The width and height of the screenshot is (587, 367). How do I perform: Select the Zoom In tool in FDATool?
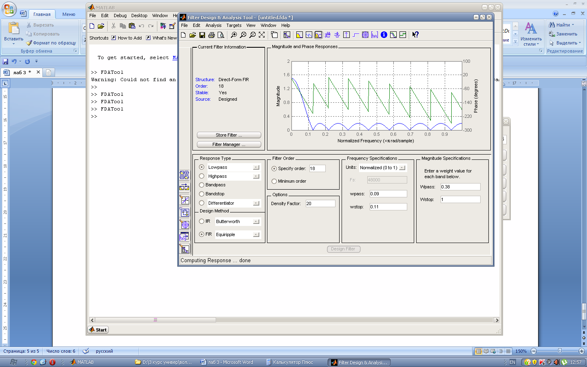(234, 35)
